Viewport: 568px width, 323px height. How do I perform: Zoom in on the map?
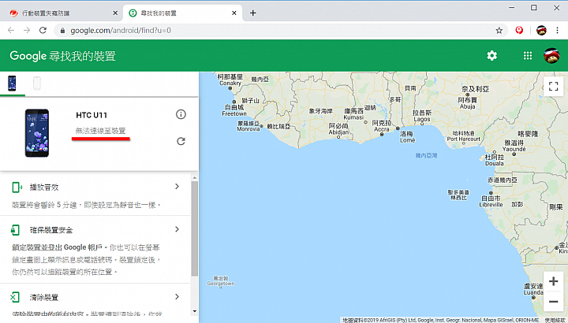tap(553, 281)
